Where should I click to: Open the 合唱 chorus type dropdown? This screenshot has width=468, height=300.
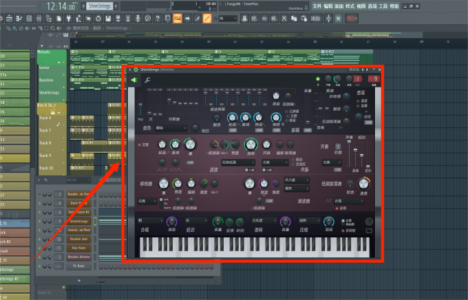pyautogui.click(x=151, y=220)
